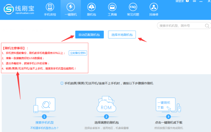Click the 搜索手机机型 step link
211x132 pixels.
pos(44,123)
